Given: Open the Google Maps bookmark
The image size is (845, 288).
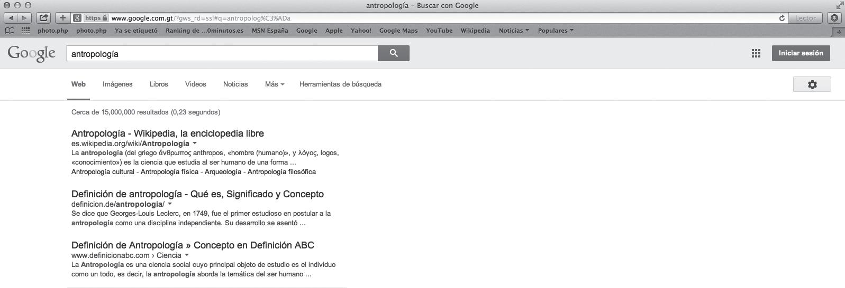Looking at the screenshot, I should [398, 31].
